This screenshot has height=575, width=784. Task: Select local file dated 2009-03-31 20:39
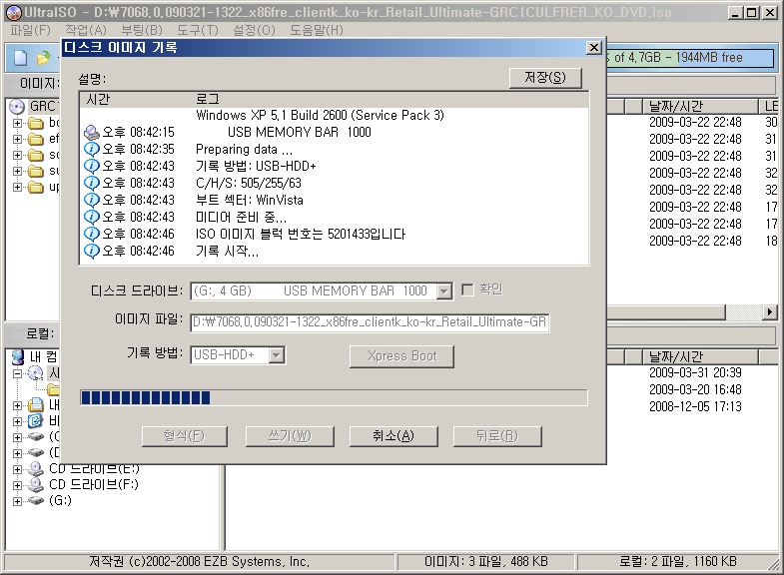pos(695,372)
